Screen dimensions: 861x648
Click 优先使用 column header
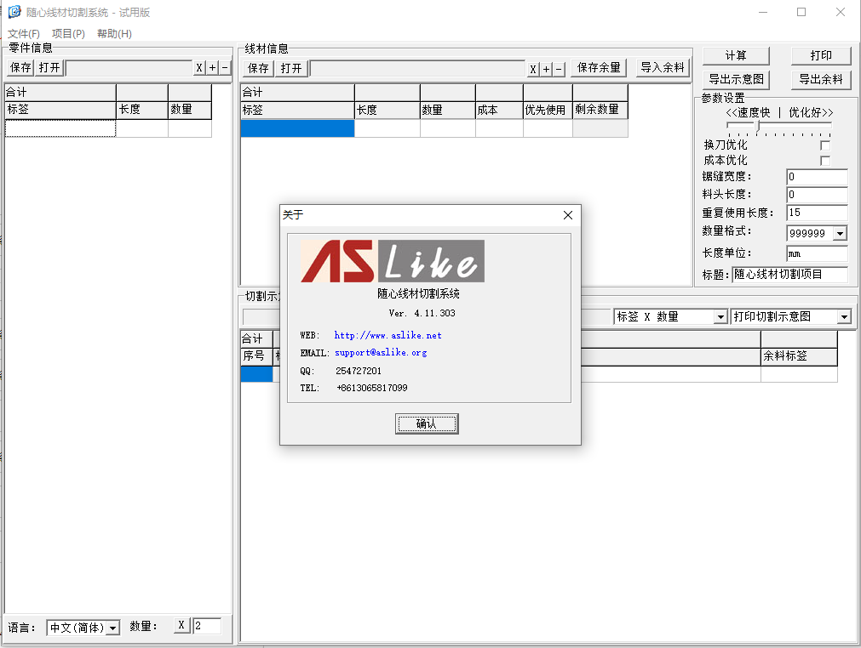548,111
